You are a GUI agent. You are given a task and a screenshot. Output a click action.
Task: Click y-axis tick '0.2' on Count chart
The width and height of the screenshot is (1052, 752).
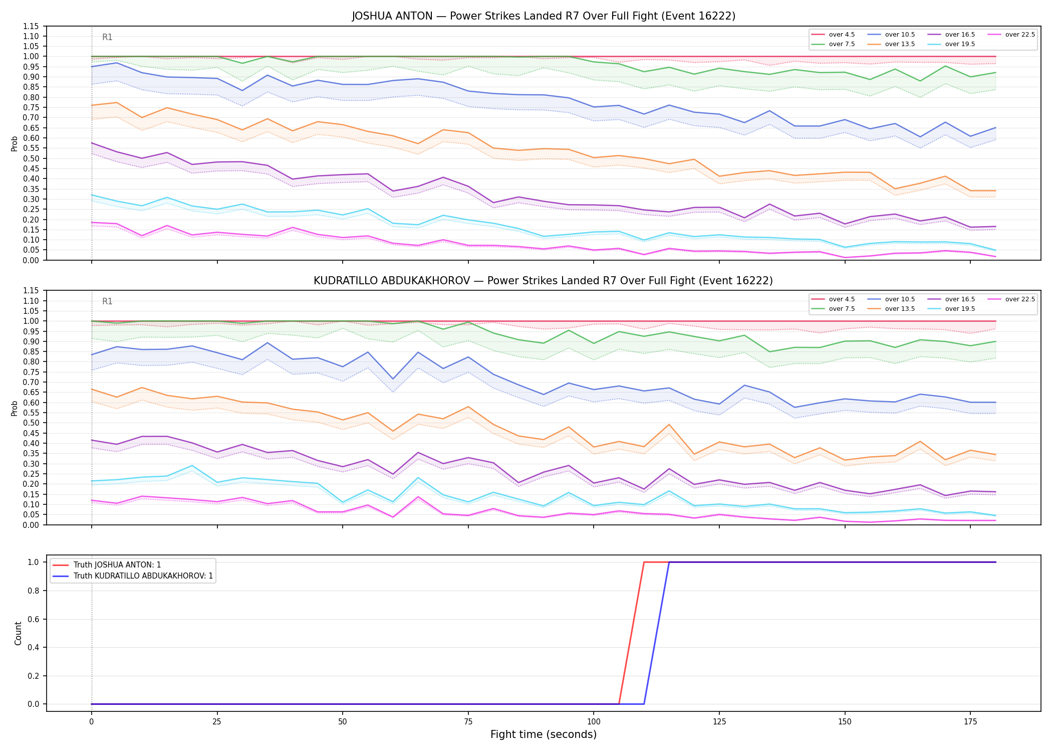[34, 676]
